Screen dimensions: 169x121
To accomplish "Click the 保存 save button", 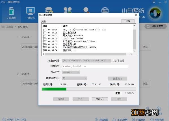I will tap(128, 21).
